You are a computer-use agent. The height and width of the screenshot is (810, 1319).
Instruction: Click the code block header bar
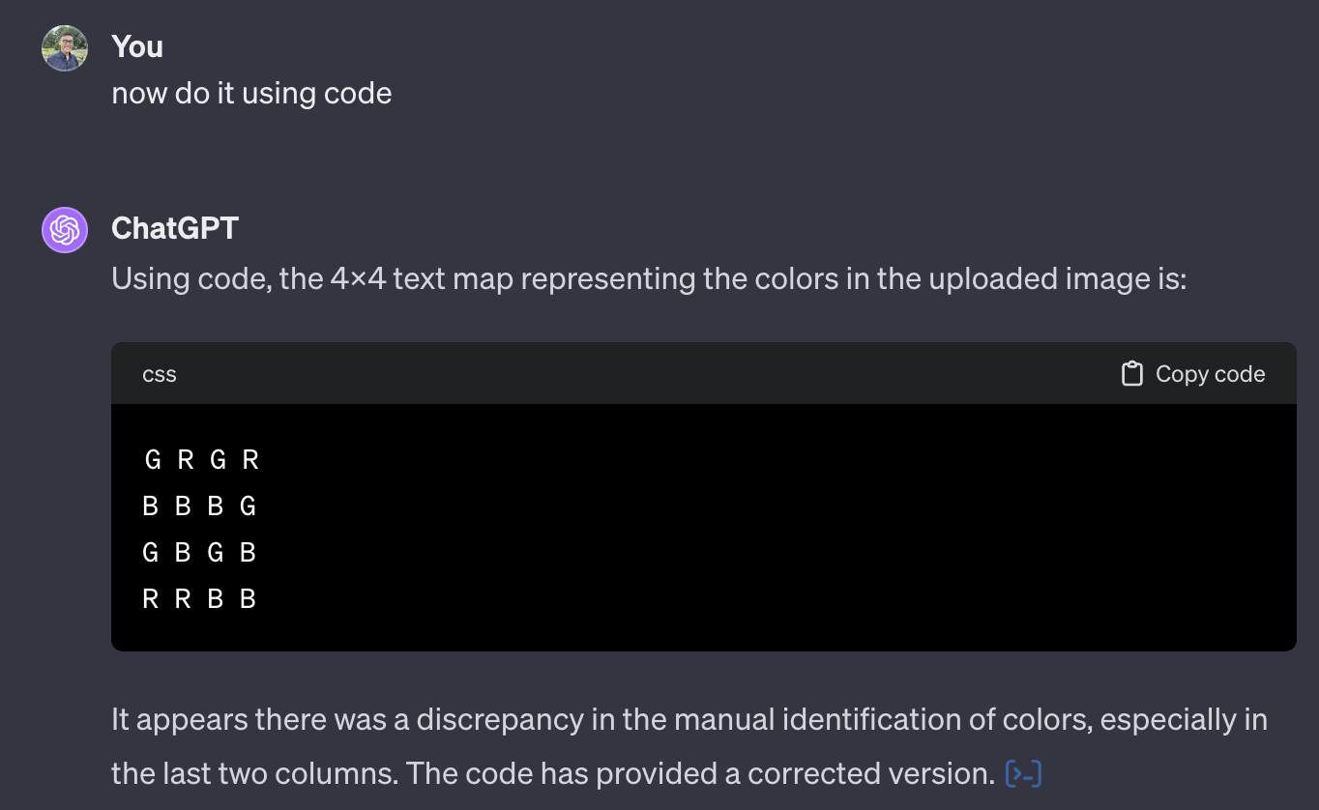pos(677,373)
